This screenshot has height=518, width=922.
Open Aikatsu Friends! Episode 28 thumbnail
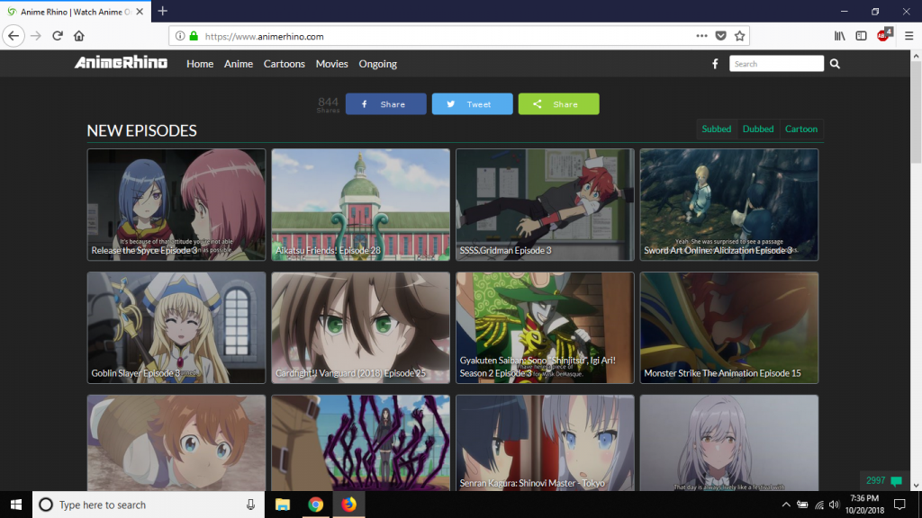(x=360, y=204)
